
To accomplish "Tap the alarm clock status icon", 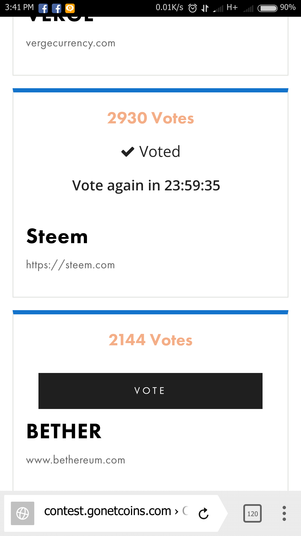I will 193,8.
